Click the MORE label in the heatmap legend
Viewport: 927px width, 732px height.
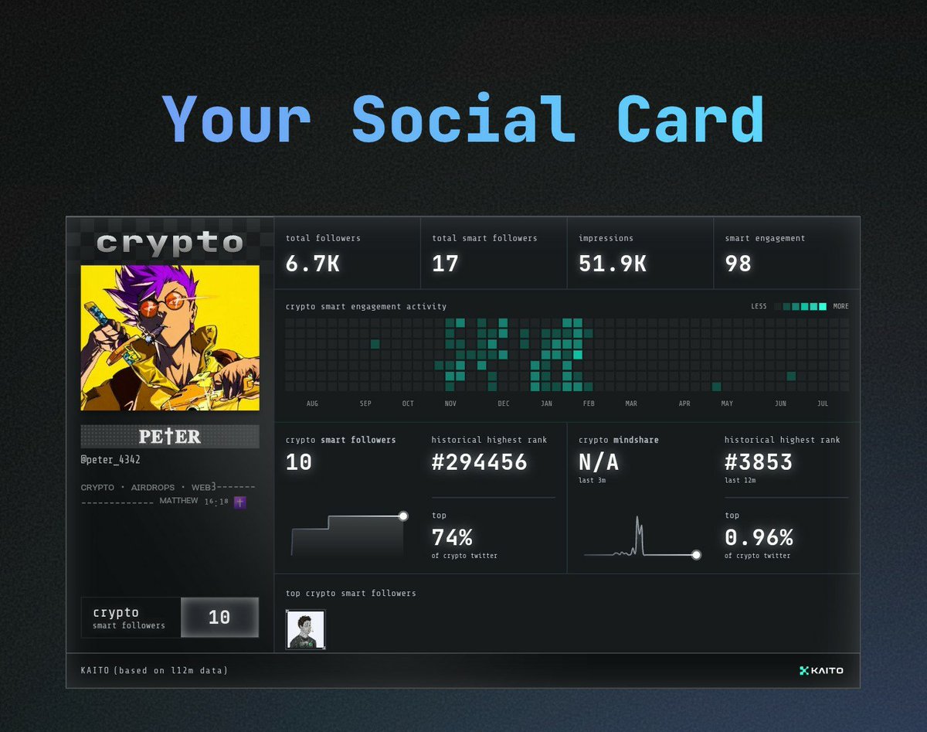[x=840, y=307]
